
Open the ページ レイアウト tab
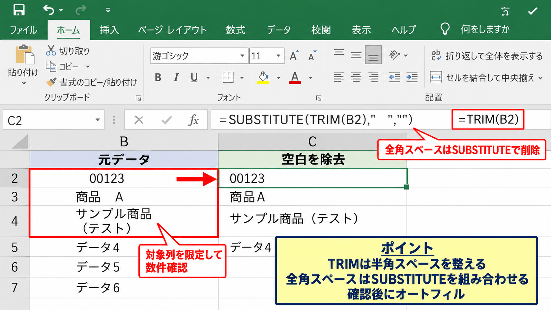pos(172,30)
